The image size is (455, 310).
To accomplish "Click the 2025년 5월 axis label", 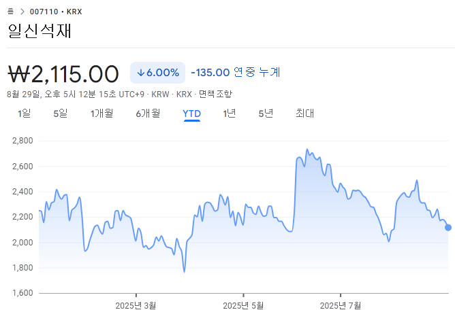I will (x=243, y=304).
